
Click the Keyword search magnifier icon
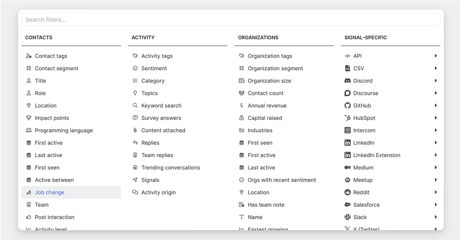pos(135,106)
